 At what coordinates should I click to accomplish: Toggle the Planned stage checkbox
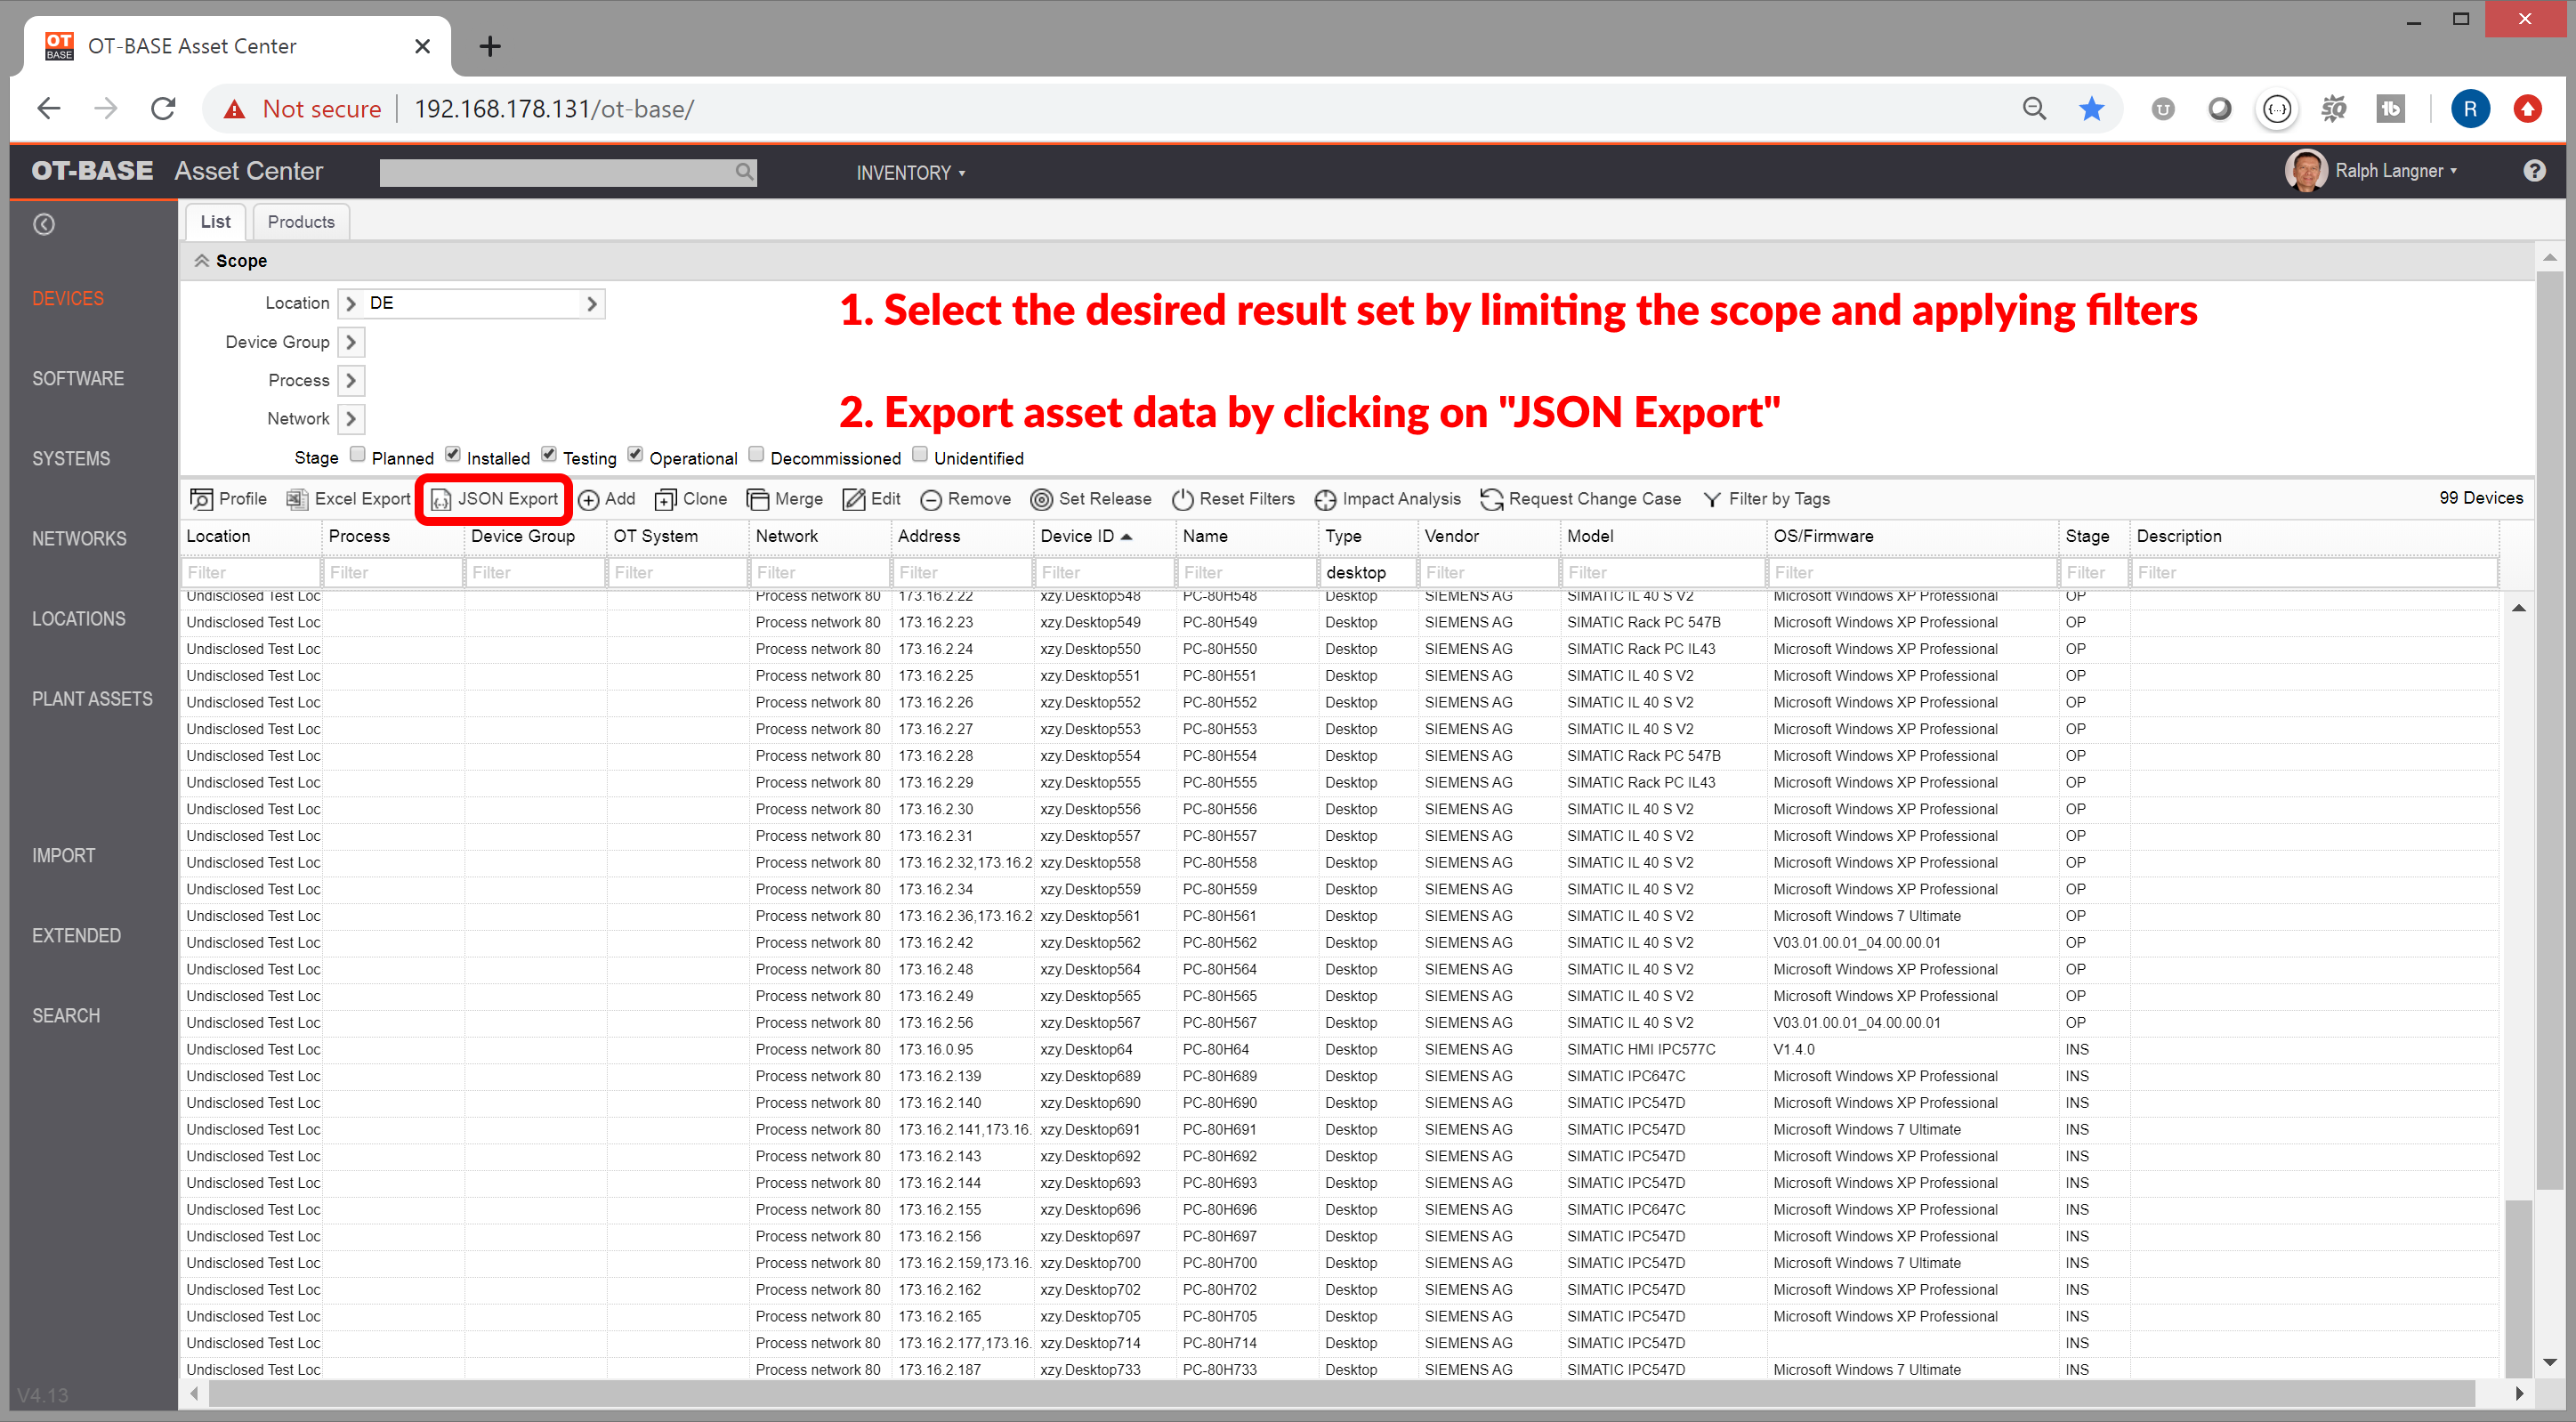(x=358, y=455)
